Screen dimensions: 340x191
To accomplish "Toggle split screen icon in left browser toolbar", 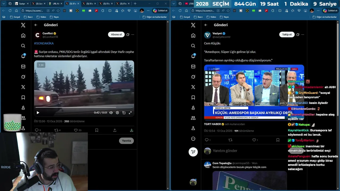I will pyautogui.click(x=110, y=11).
